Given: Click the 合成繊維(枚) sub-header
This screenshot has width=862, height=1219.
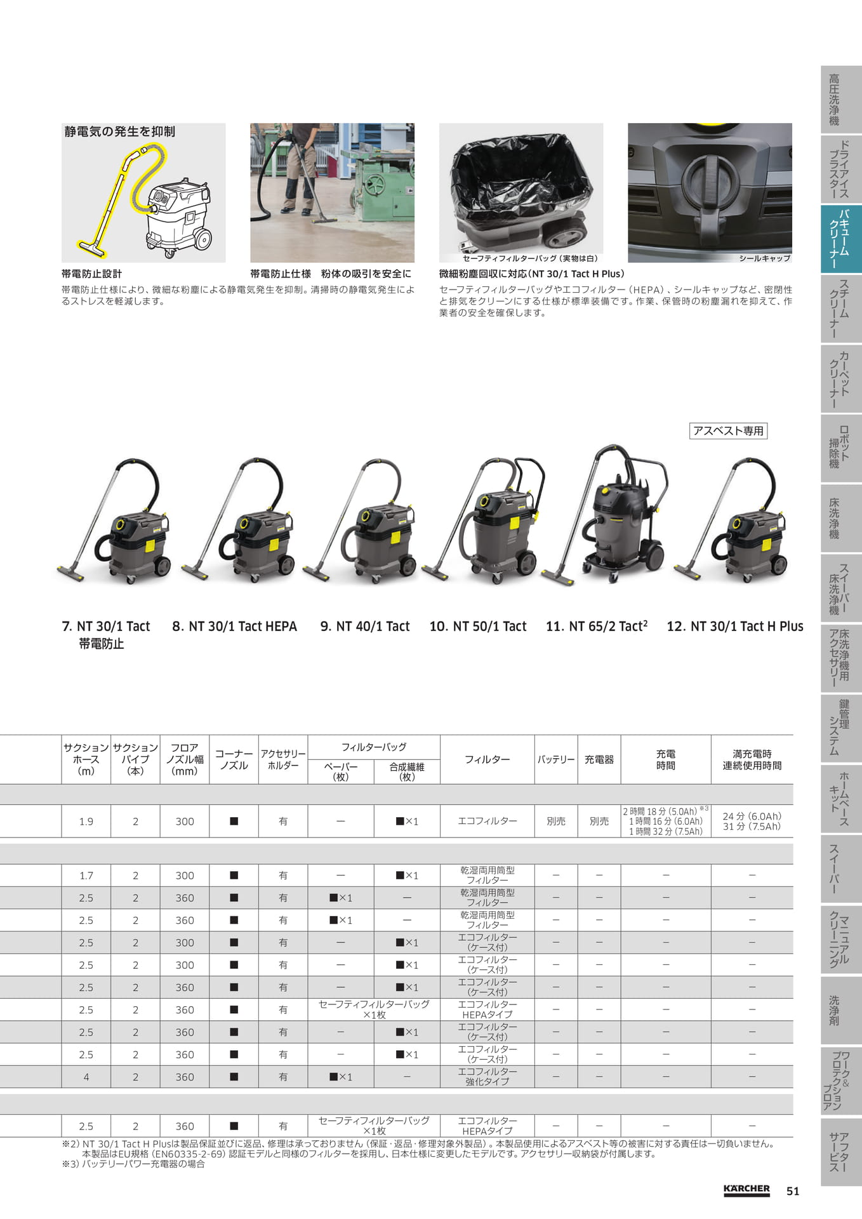Looking at the screenshot, I should (x=407, y=771).
